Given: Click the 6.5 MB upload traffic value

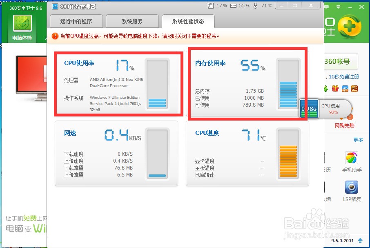Looking at the screenshot, I should coord(125,174).
